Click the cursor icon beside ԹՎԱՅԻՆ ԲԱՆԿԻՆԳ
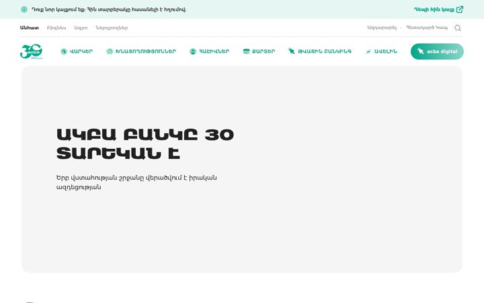Screen dimensions: 484x303 tap(291, 51)
